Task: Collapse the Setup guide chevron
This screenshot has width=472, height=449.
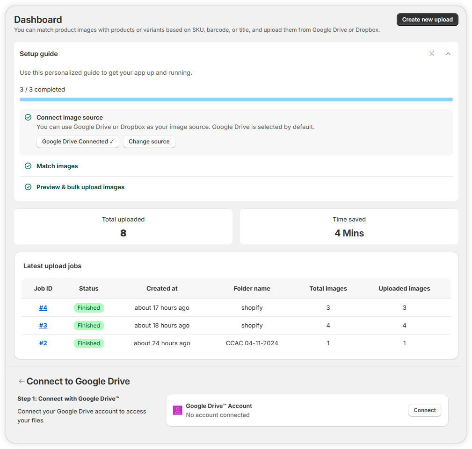Action: (x=448, y=54)
